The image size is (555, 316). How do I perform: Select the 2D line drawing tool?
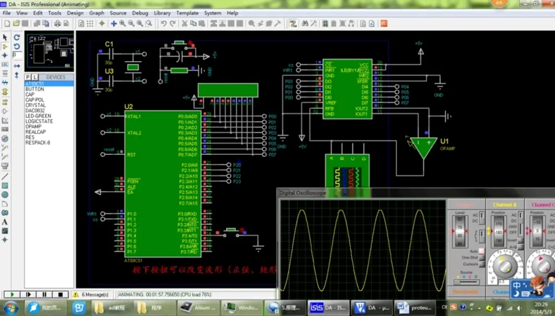[5, 176]
